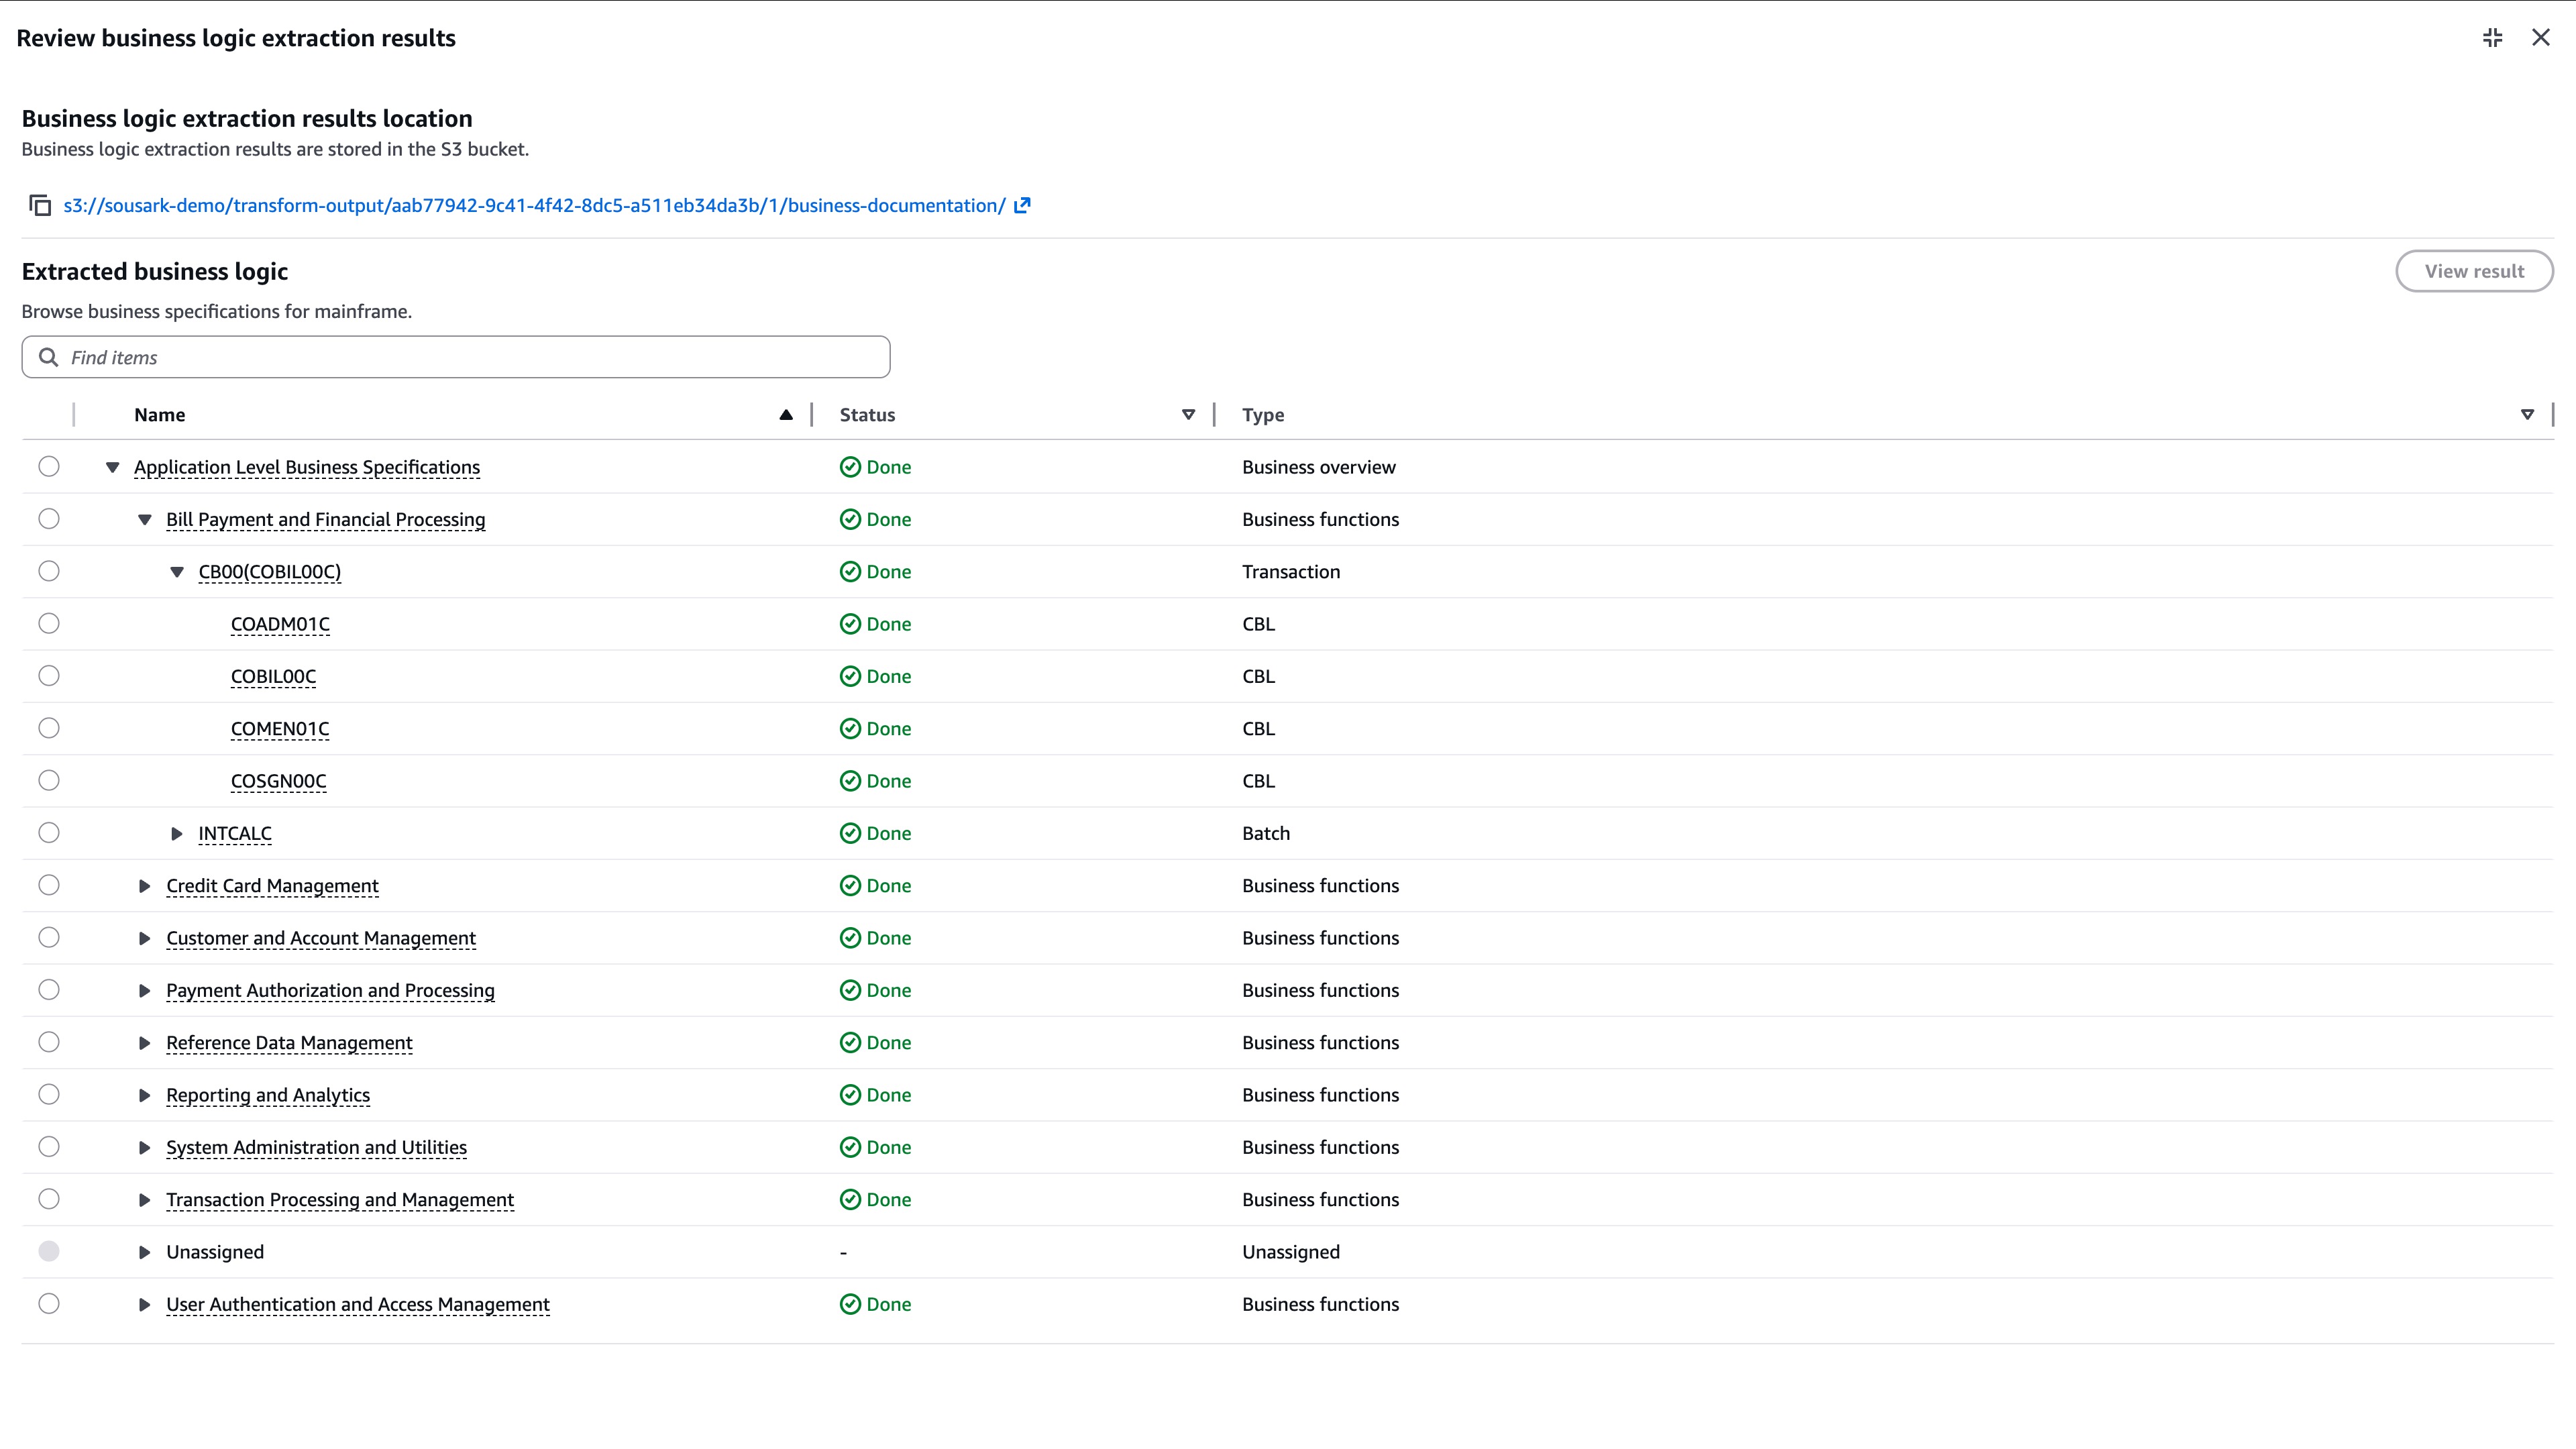Copy the S3 bucket path icon

click(40, 205)
